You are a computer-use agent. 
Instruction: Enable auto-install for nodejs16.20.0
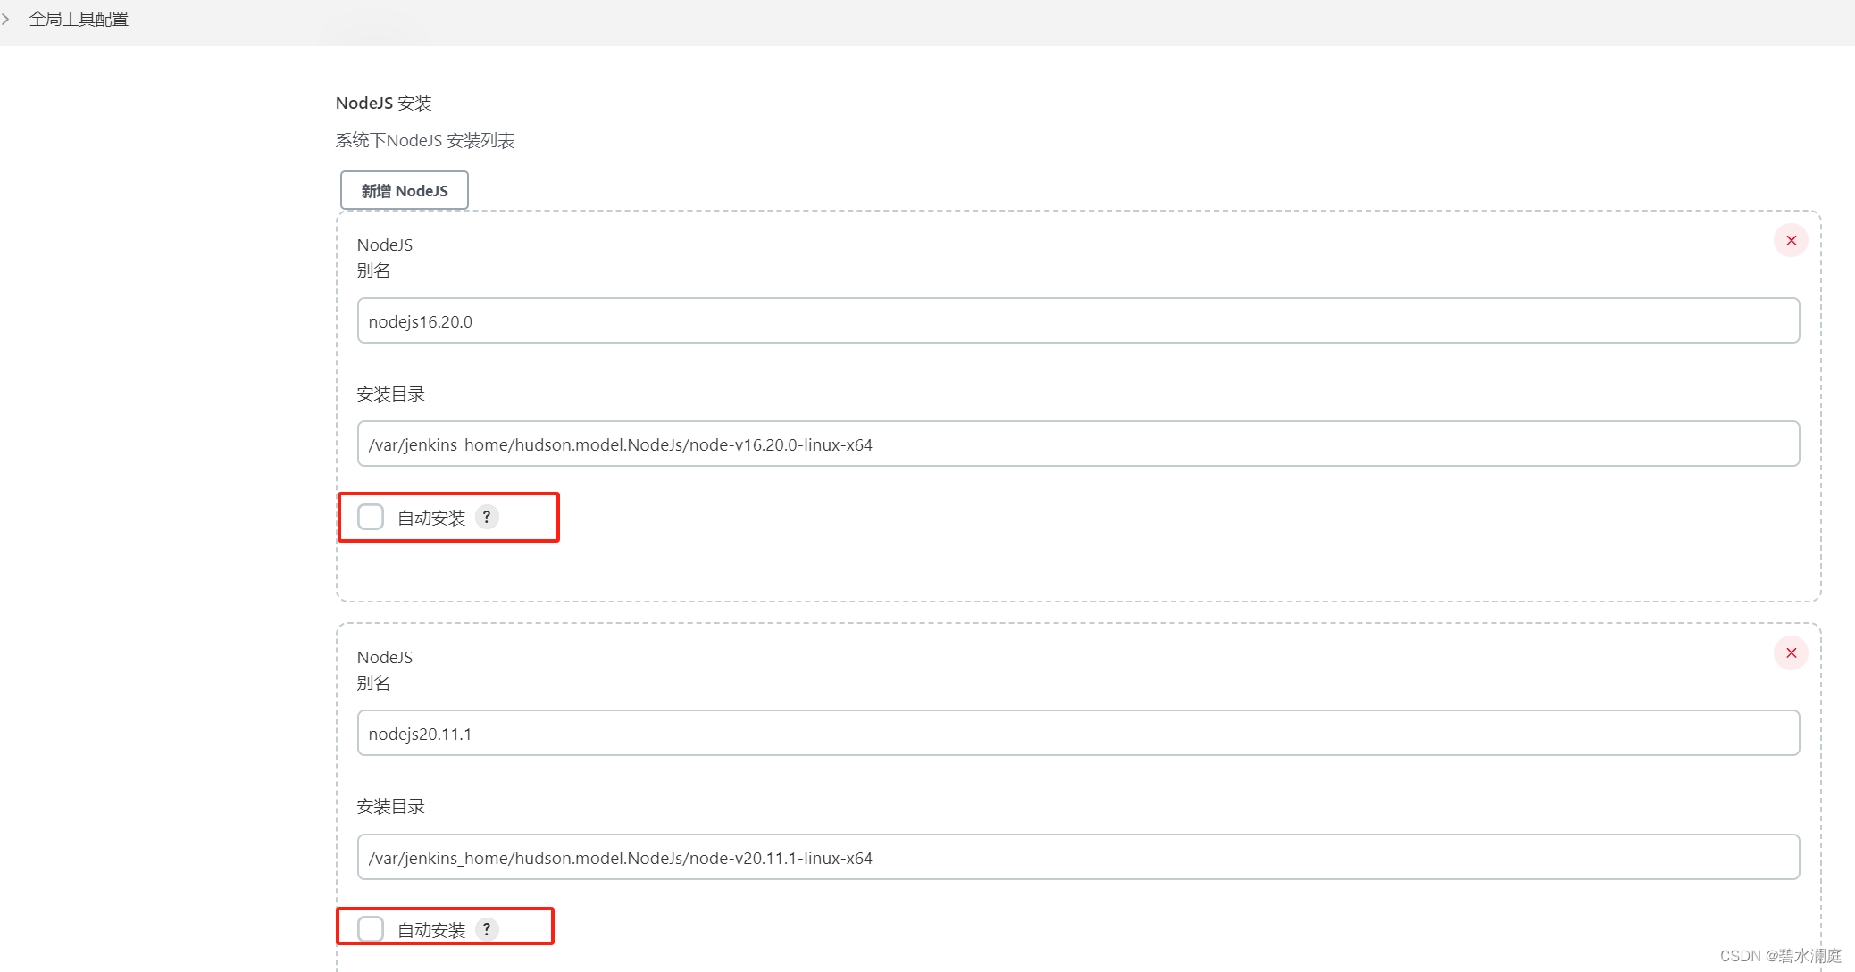point(371,517)
